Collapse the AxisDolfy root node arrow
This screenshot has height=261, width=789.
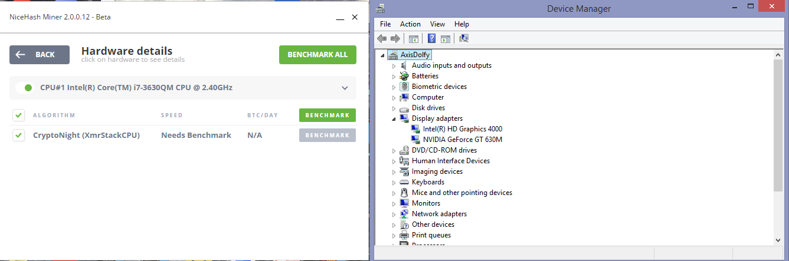(384, 55)
